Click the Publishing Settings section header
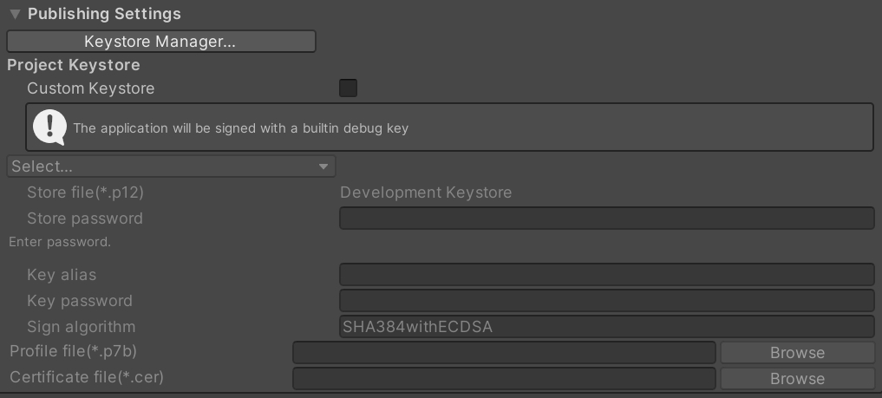 104,14
